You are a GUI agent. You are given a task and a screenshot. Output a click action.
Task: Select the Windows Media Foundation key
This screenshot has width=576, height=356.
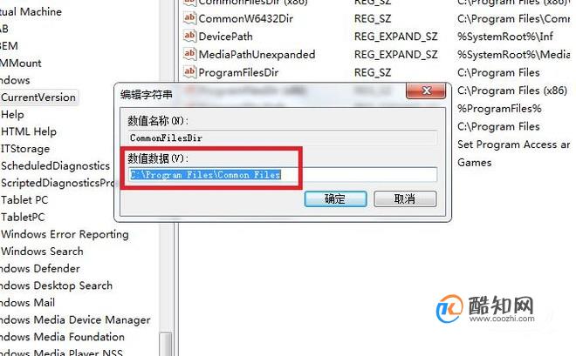pyautogui.click(x=62, y=337)
